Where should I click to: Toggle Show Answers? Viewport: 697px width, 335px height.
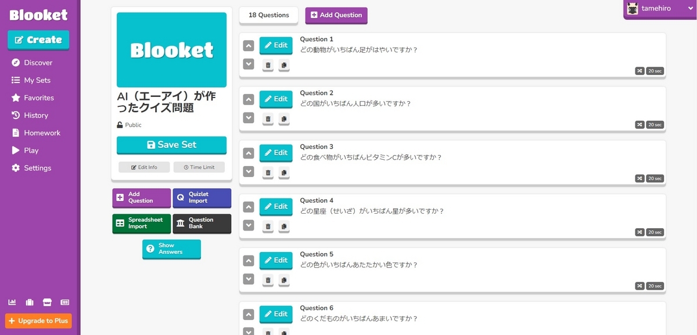pos(171,248)
